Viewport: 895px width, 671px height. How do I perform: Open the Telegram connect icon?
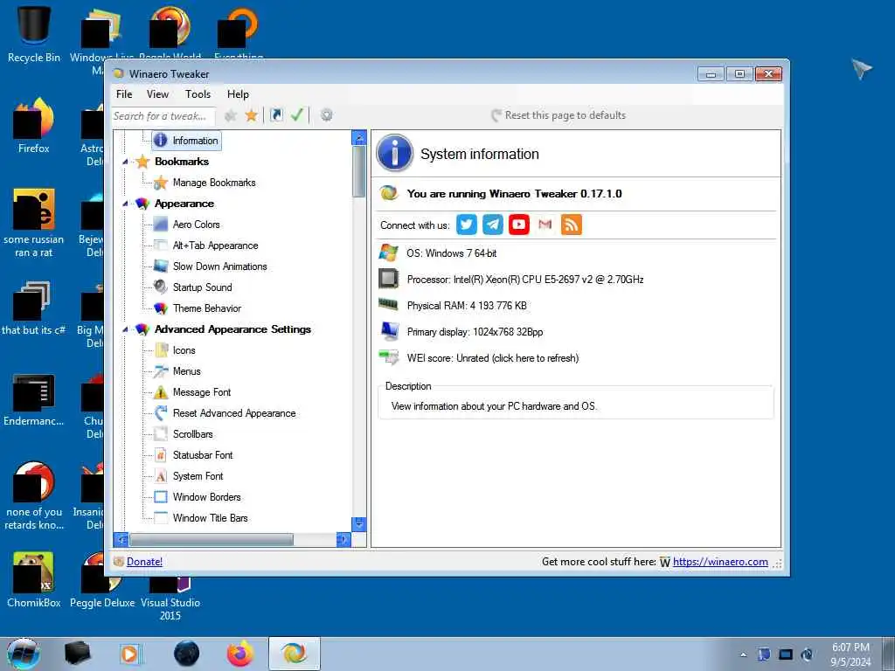tap(493, 225)
